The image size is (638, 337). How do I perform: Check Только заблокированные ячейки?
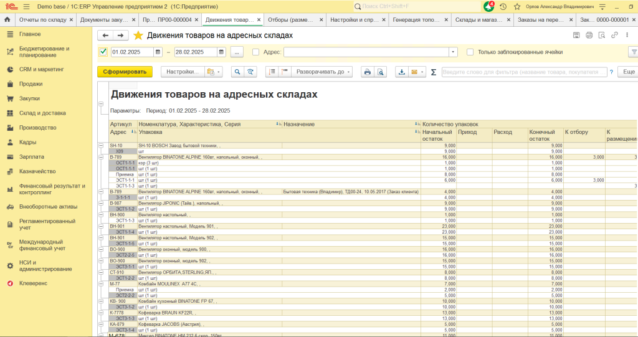point(470,52)
